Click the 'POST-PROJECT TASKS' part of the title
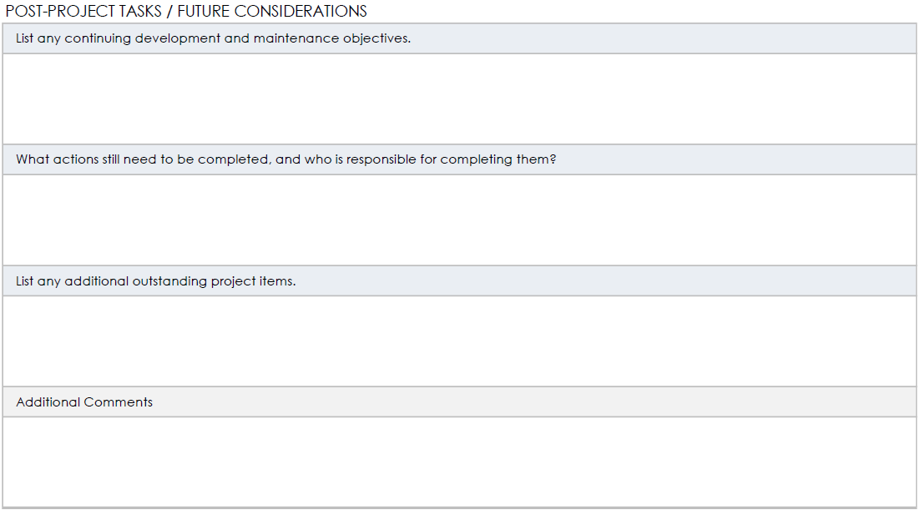Screen dimensions: 920x515 (83, 11)
